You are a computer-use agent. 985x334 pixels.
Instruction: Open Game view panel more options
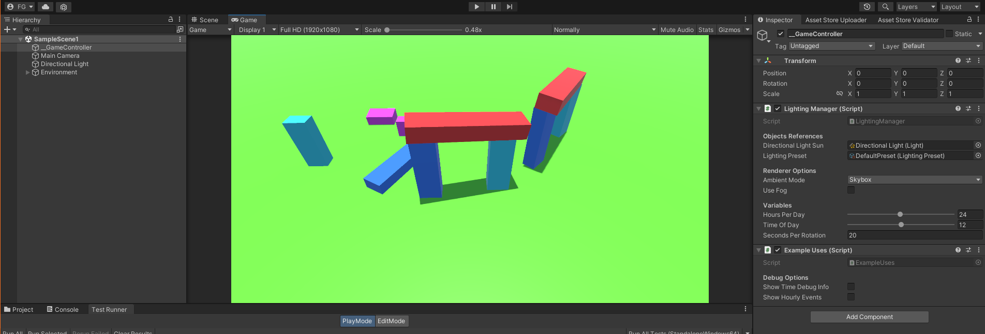[x=745, y=19]
